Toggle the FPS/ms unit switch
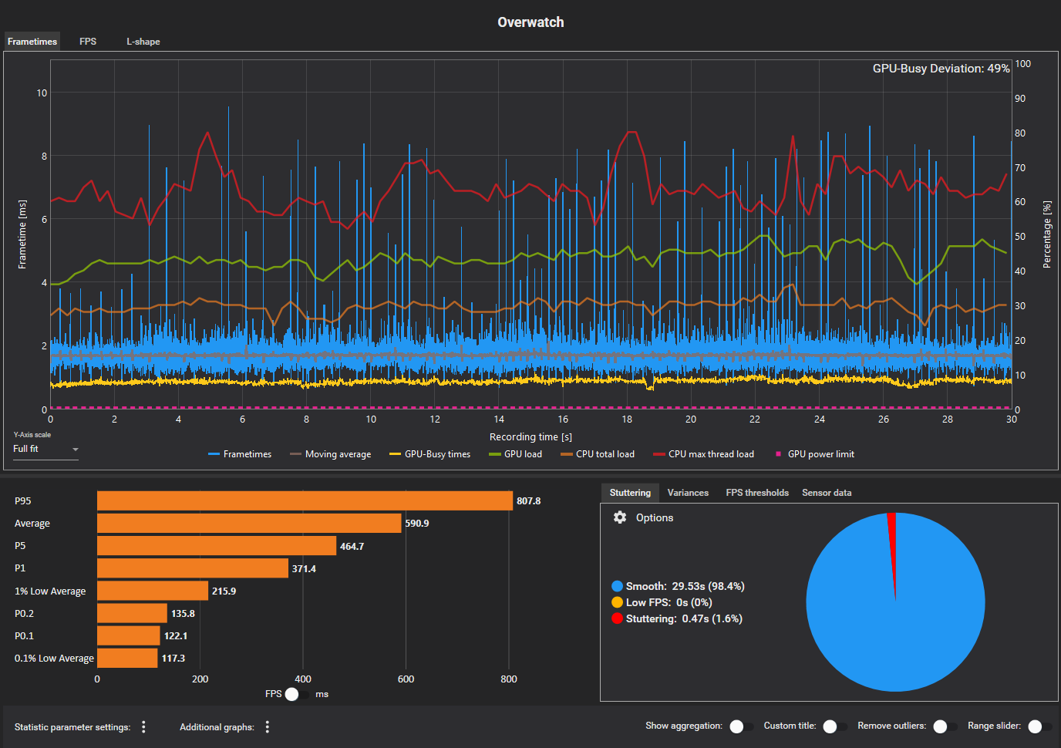1061x748 pixels. coord(296,694)
